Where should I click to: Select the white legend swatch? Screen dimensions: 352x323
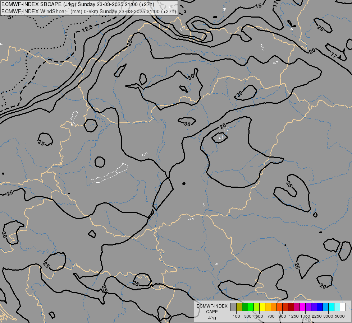point(343,307)
